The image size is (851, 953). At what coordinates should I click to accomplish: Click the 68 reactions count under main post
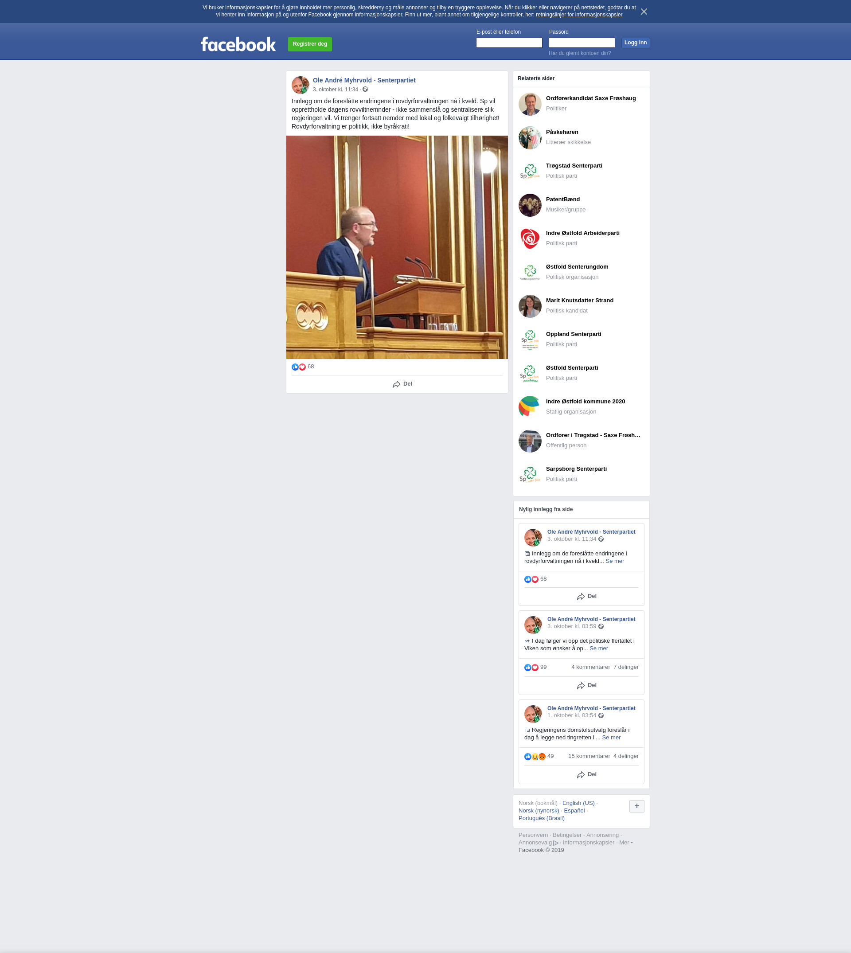(x=310, y=367)
